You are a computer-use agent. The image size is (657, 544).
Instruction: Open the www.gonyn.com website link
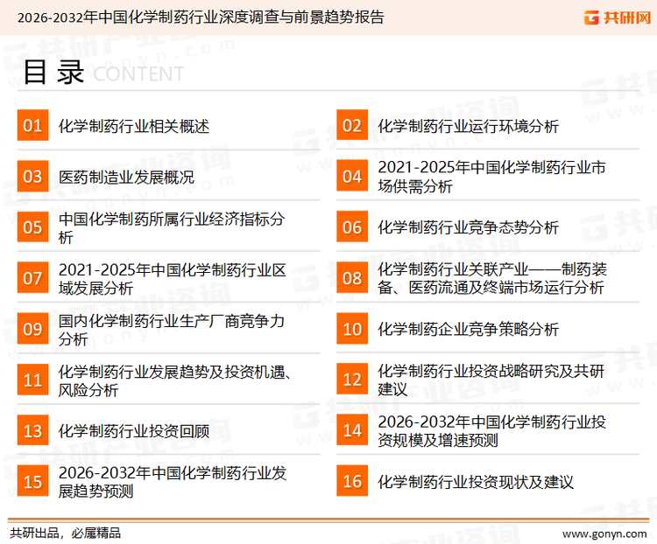(603, 533)
